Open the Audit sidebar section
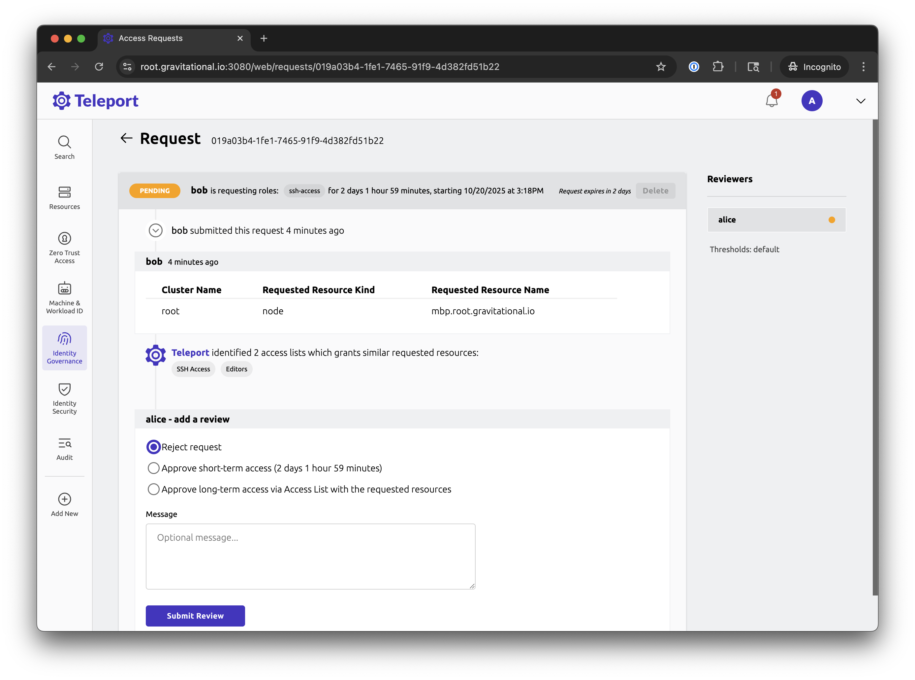This screenshot has width=915, height=680. click(65, 448)
